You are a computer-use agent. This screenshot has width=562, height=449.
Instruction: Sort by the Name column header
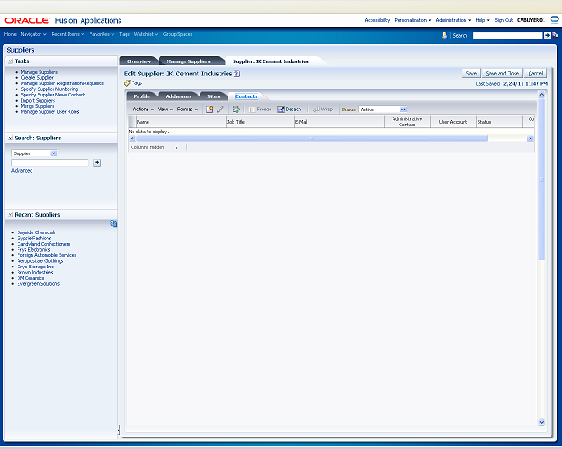181,122
